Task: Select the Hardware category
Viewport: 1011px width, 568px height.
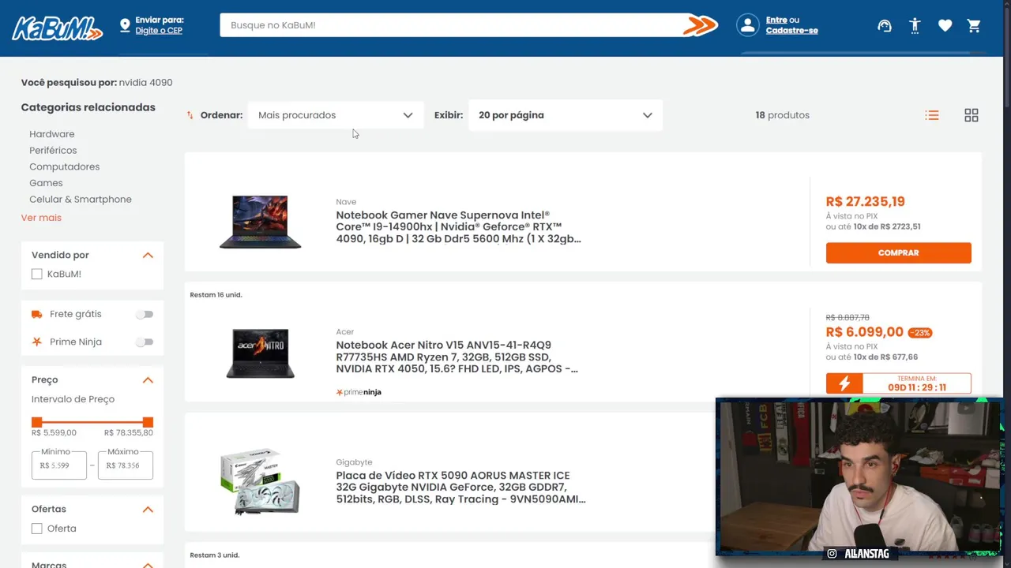Action: pyautogui.click(x=52, y=134)
